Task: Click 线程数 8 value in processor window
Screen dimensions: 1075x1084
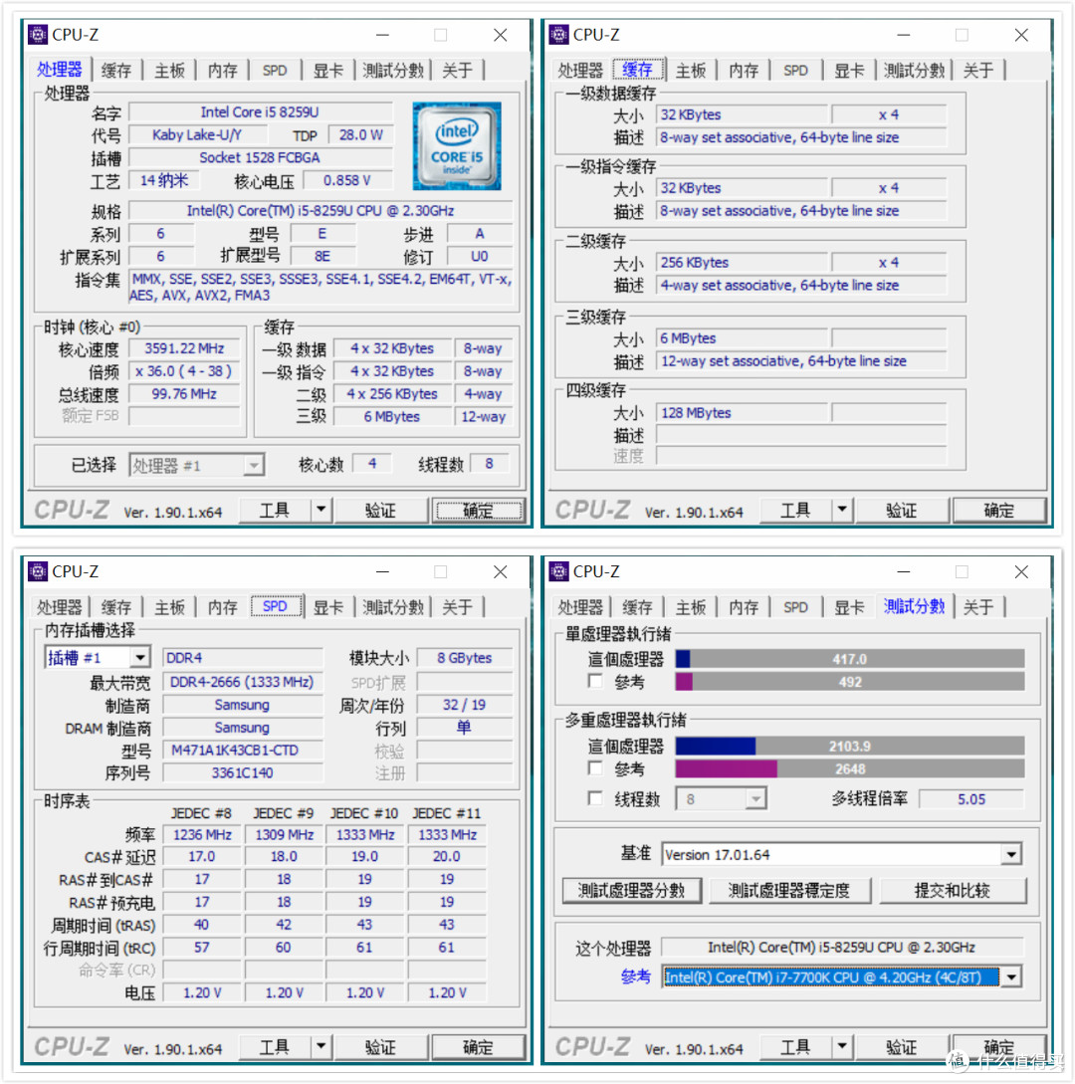Action: pyautogui.click(x=490, y=463)
